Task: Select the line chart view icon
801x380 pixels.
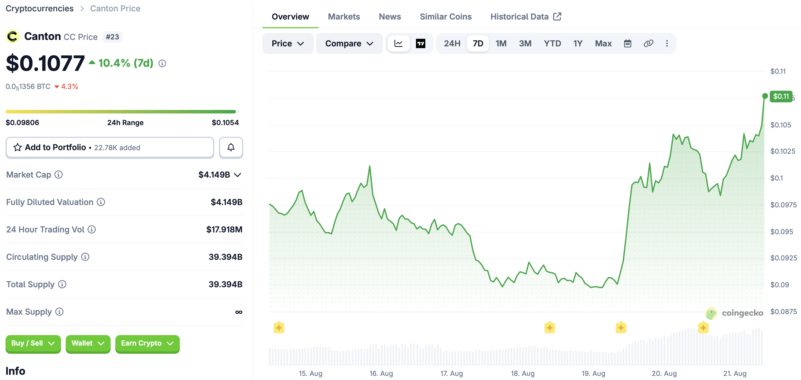Action: pyautogui.click(x=398, y=43)
